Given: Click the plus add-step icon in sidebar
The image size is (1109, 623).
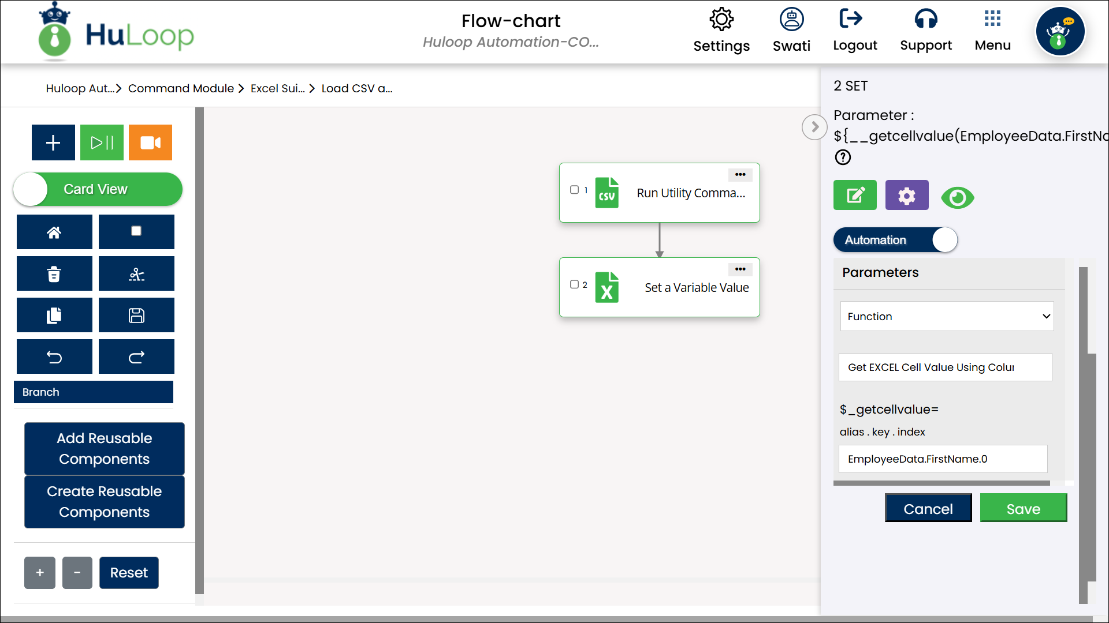Looking at the screenshot, I should (53, 142).
